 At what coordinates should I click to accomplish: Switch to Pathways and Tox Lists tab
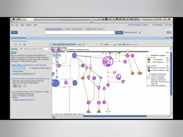point(94,29)
